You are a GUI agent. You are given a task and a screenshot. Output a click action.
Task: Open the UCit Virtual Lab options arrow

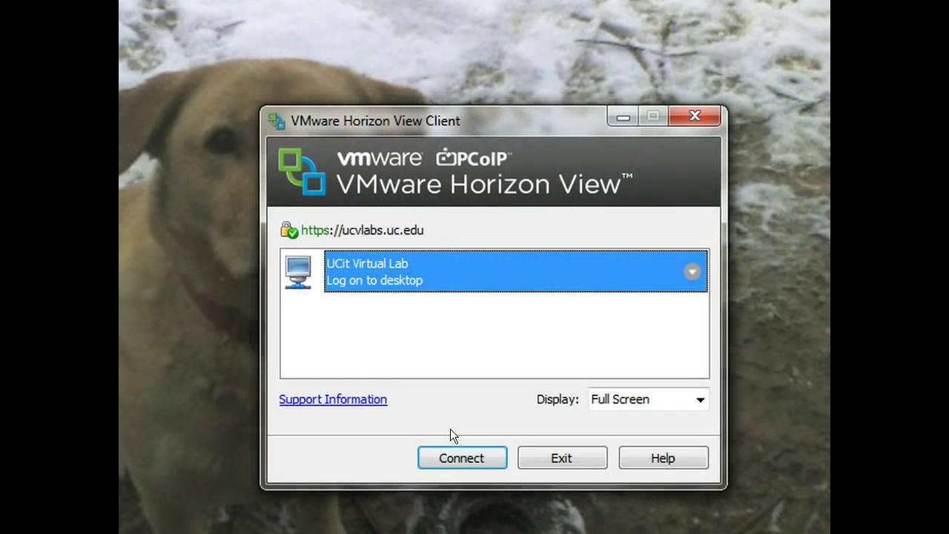tap(692, 271)
